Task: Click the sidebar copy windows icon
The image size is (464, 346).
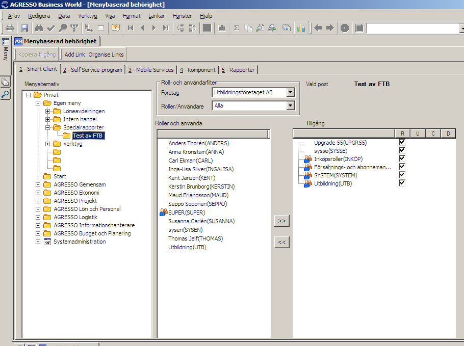Action: point(5,82)
